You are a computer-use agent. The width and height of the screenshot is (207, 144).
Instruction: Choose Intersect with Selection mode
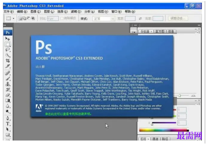[33, 18]
